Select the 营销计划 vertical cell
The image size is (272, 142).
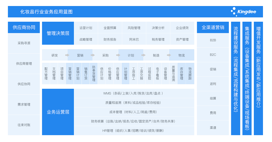(x=78, y=74)
